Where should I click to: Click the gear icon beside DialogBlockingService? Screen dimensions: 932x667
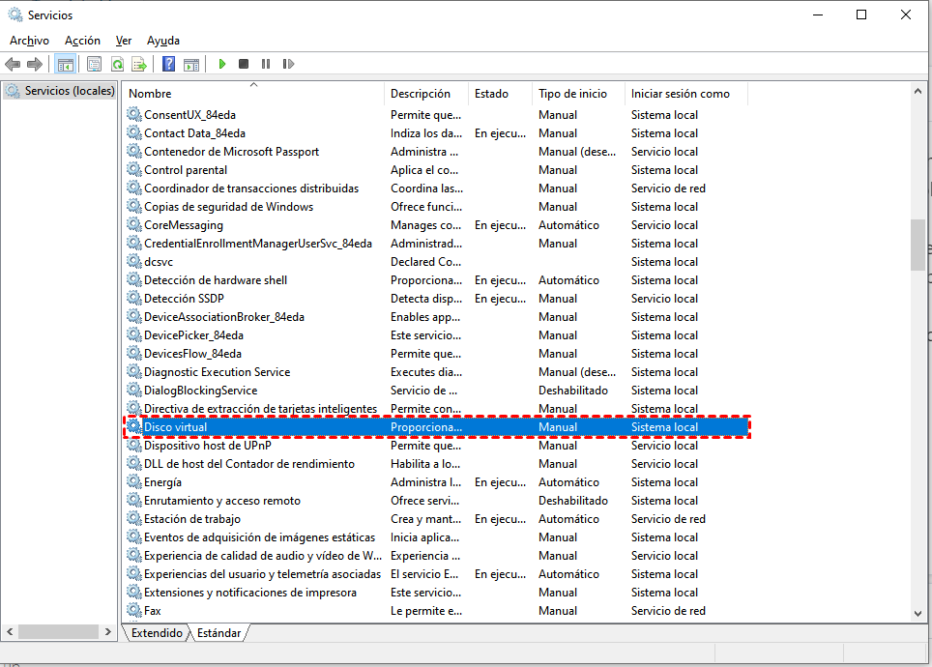(134, 390)
